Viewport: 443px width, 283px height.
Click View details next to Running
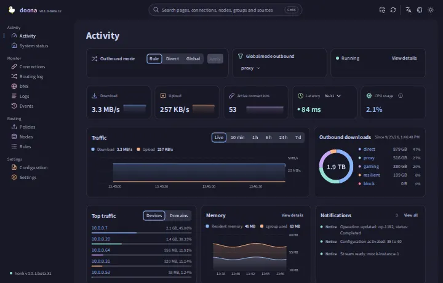point(404,58)
